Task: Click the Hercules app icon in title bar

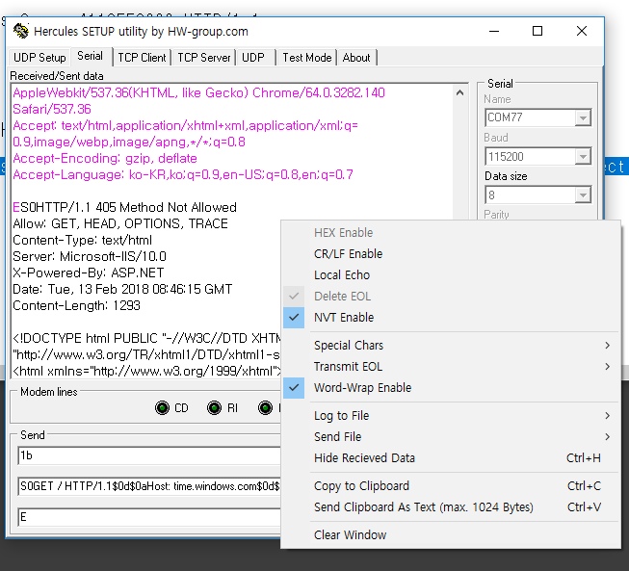Action: tap(21, 31)
